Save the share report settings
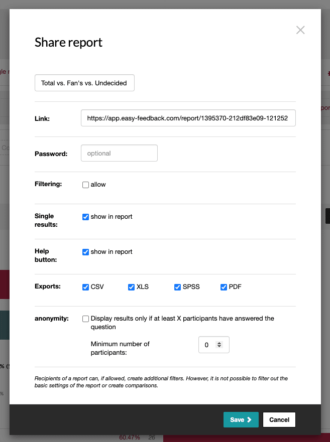 [241, 420]
